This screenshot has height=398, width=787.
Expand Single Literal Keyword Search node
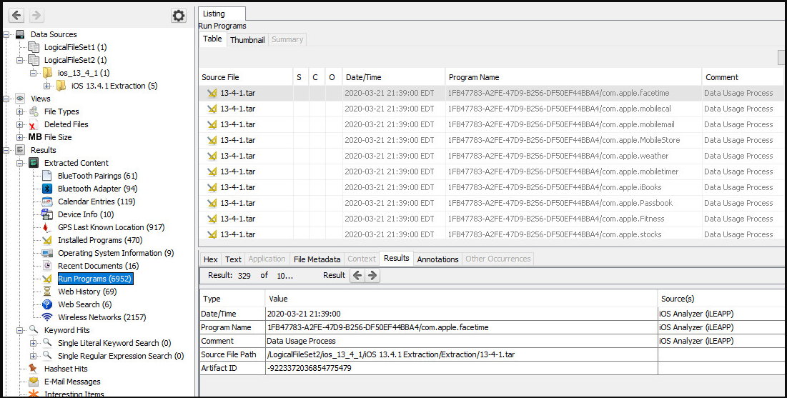34,343
